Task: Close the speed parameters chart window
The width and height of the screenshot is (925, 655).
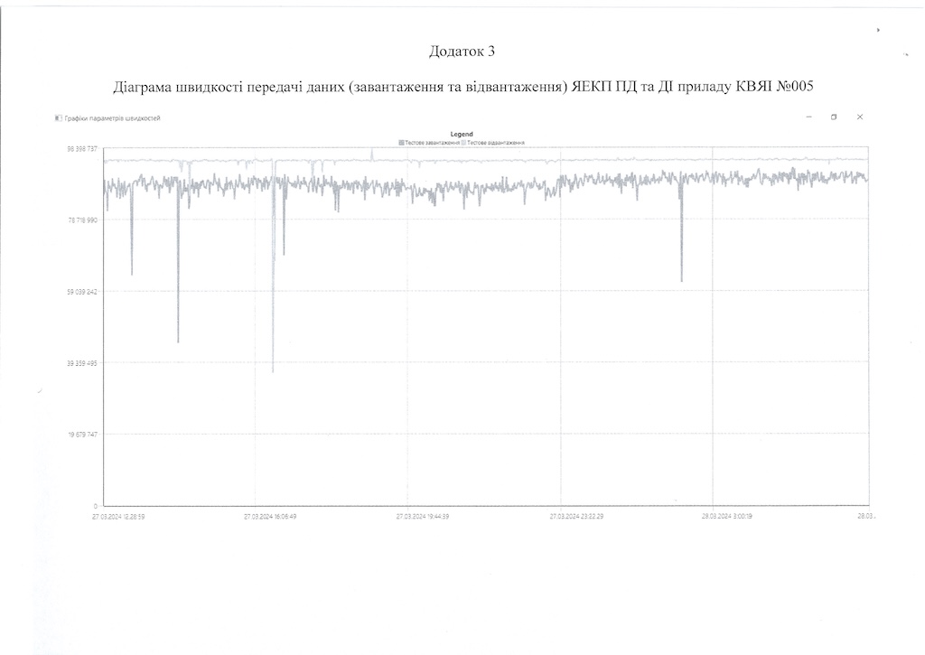Action: [x=860, y=117]
